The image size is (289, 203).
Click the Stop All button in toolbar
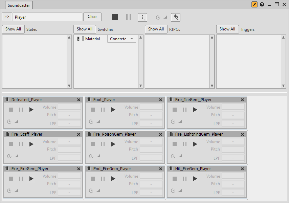(x=115, y=17)
